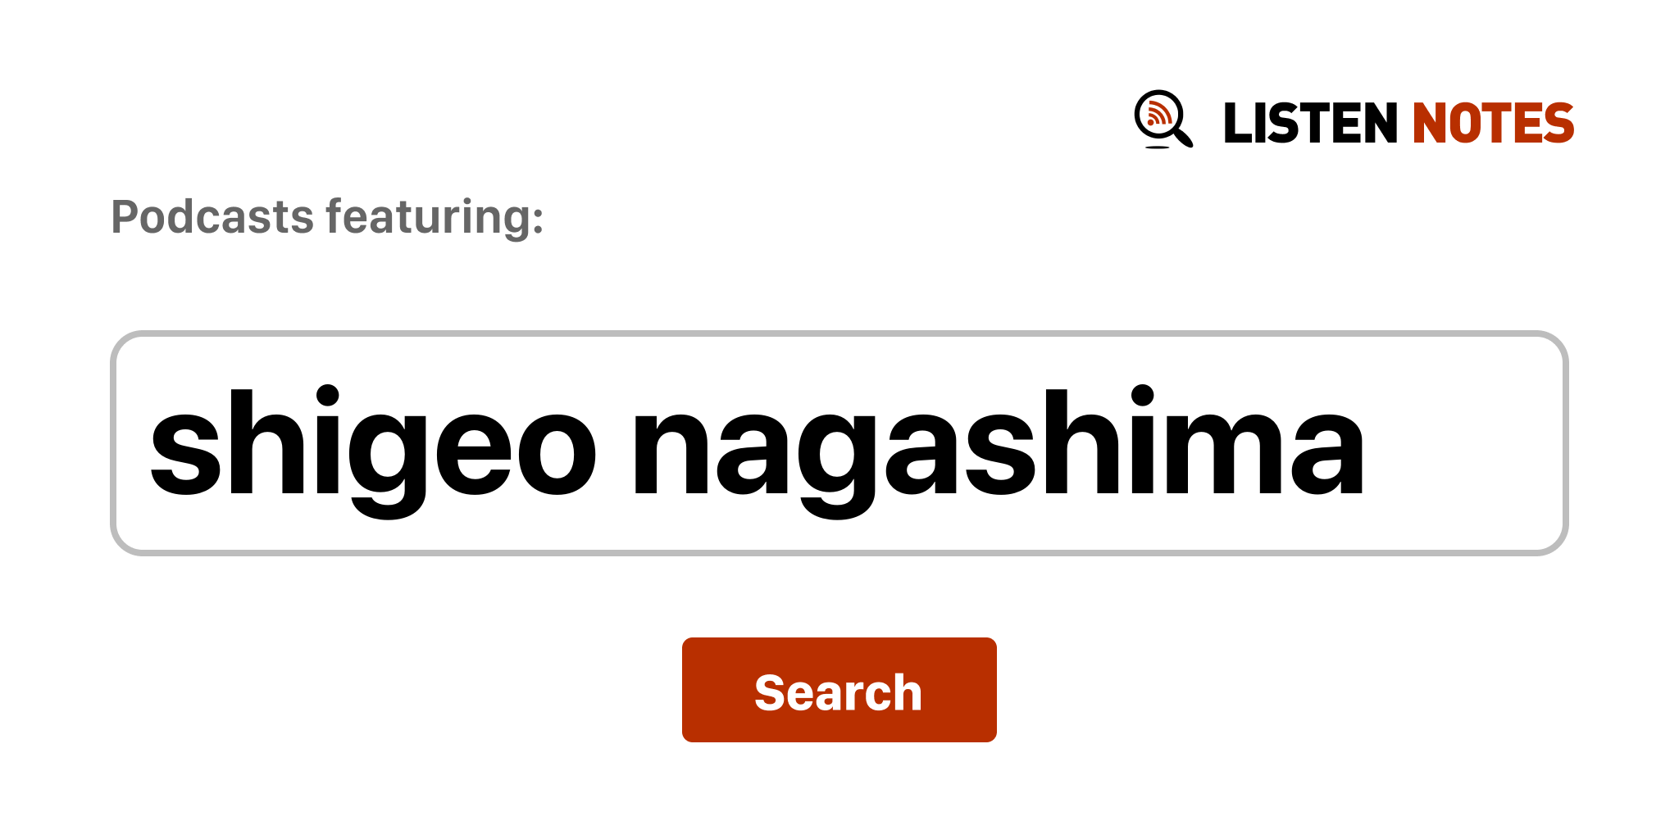The width and height of the screenshot is (1679, 839).
Task: Click the white Search text on the button
Action: (839, 692)
